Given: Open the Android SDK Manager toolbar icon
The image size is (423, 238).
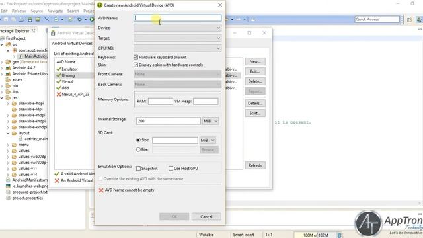Looking at the screenshot, I should coord(30,19).
